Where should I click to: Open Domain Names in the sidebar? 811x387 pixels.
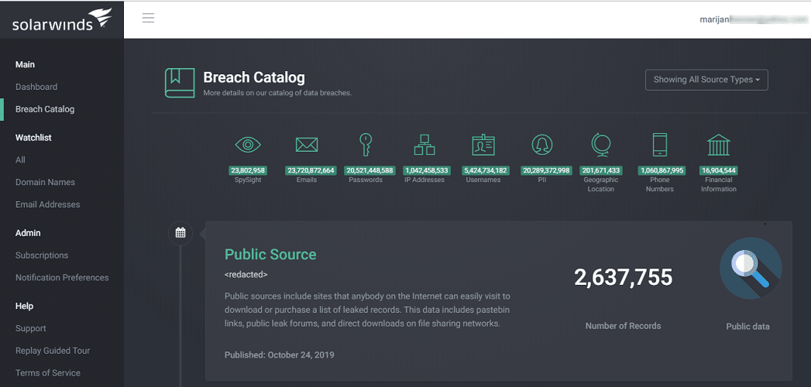[45, 182]
